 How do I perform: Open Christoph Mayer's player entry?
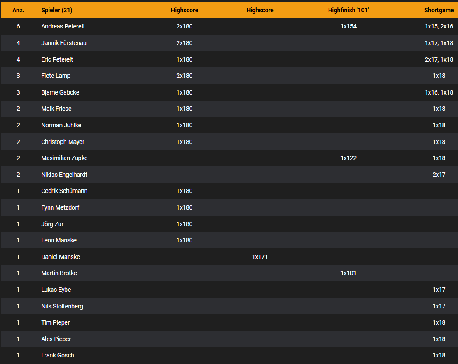coord(63,142)
